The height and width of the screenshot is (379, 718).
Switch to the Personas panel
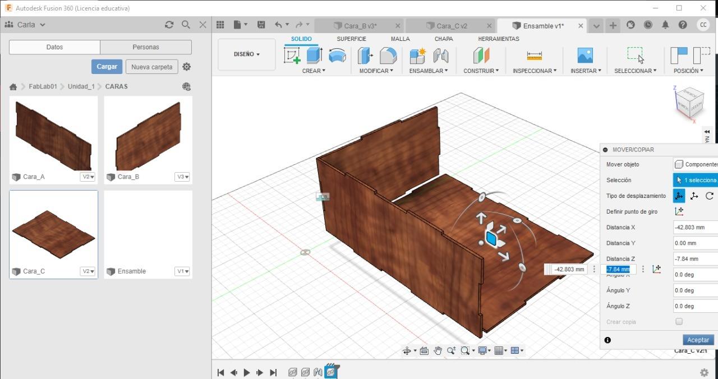coord(146,47)
